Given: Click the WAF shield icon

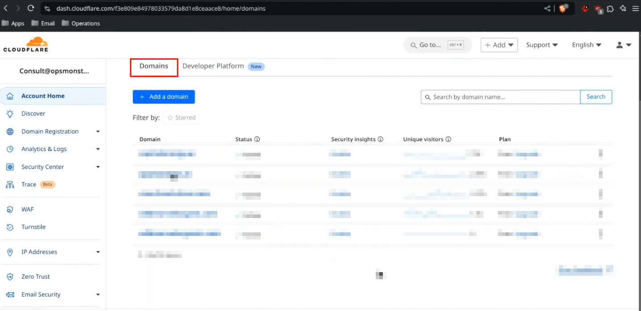Looking at the screenshot, I should (10, 210).
